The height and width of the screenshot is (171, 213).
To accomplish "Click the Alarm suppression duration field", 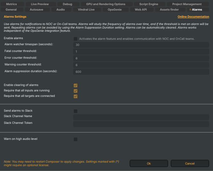I will [x=141, y=72].
